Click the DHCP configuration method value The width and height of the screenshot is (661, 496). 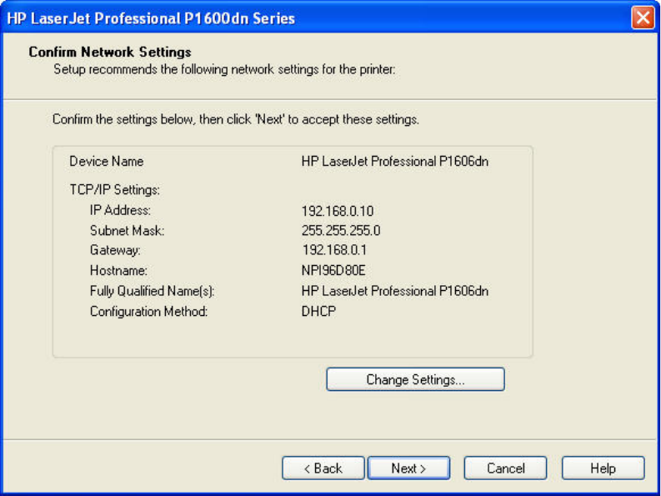[x=318, y=312]
